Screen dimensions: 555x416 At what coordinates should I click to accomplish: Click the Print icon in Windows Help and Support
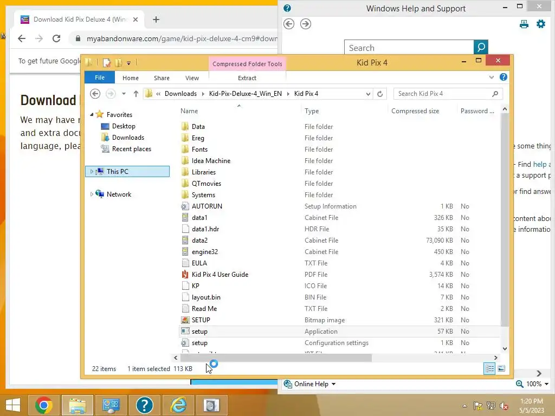(x=524, y=24)
